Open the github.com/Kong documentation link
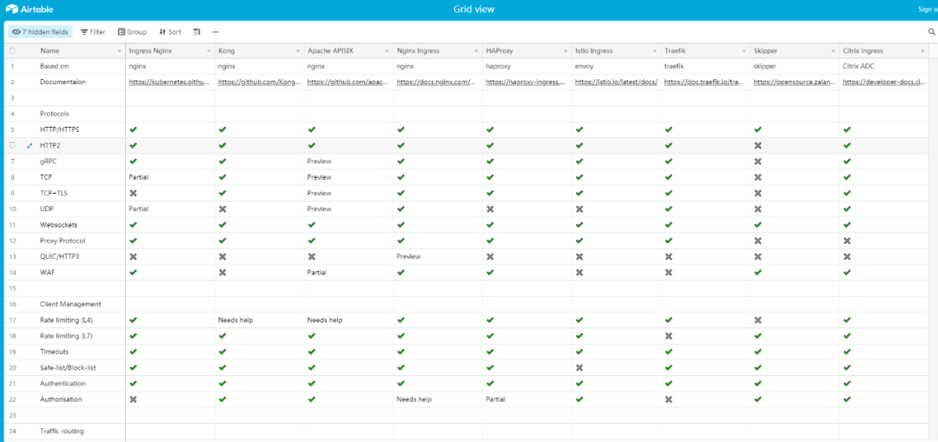 (259, 82)
